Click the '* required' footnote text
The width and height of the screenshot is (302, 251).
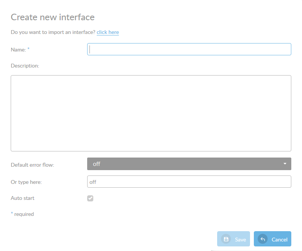tap(22, 214)
